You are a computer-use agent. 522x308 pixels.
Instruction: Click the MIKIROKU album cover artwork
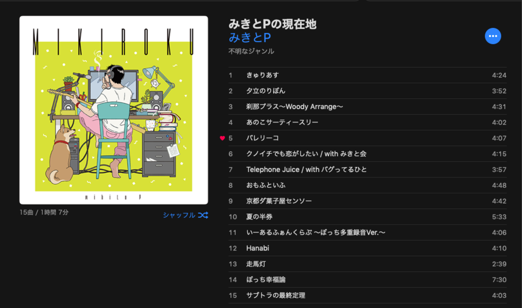tap(114, 110)
